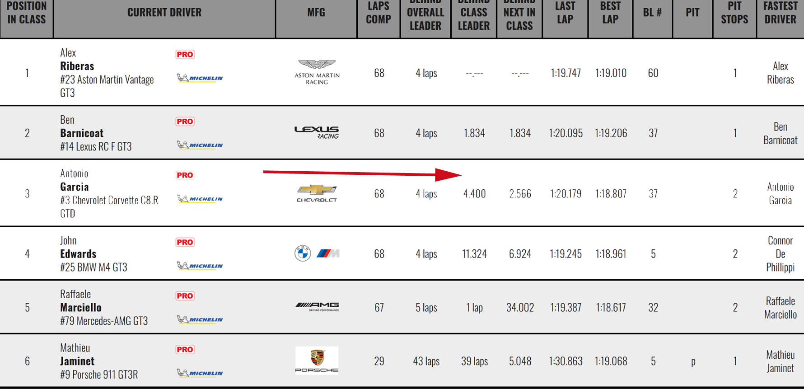Click the Laps Comp column header
The image size is (804, 389).
(x=379, y=13)
